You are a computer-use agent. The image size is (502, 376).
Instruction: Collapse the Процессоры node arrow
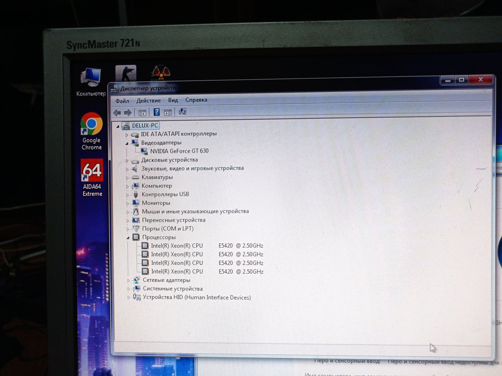(128, 238)
